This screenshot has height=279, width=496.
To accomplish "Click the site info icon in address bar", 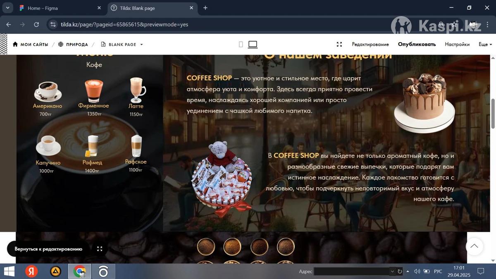I will tap(53, 24).
